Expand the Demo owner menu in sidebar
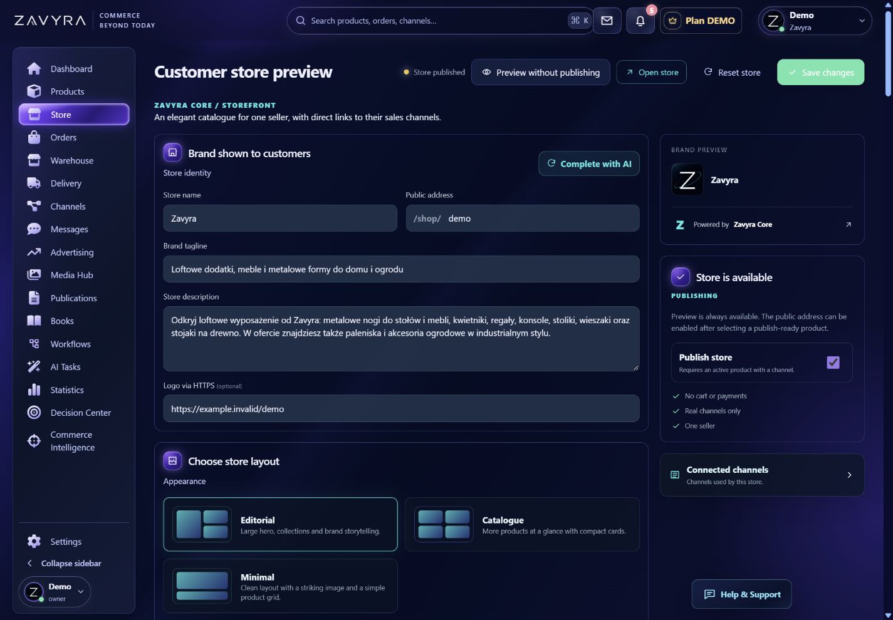 55,592
